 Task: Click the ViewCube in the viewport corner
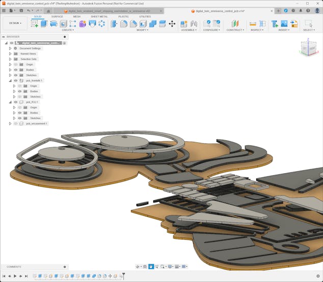pos(309,48)
